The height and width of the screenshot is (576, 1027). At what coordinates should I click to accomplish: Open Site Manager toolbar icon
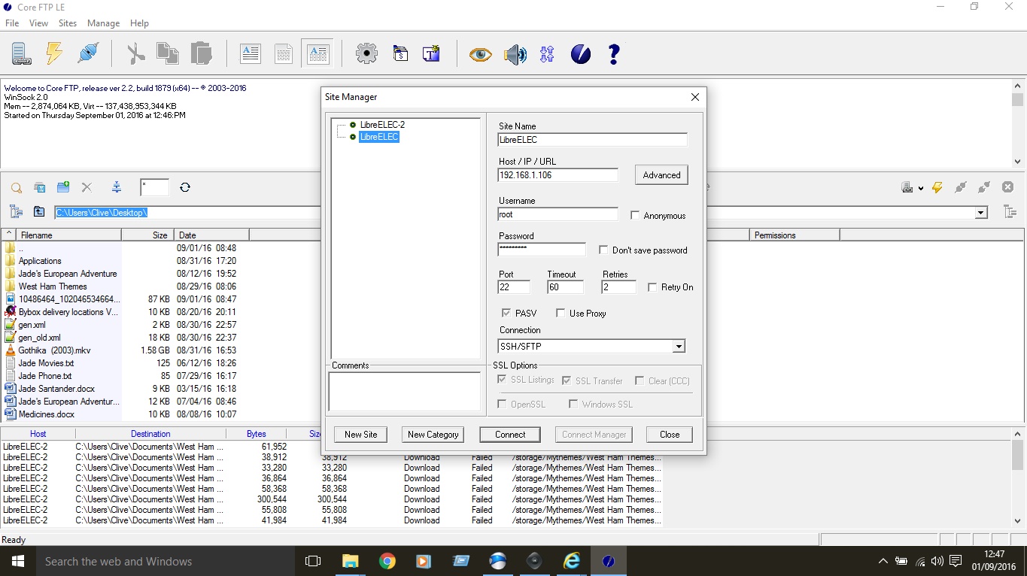(x=21, y=53)
